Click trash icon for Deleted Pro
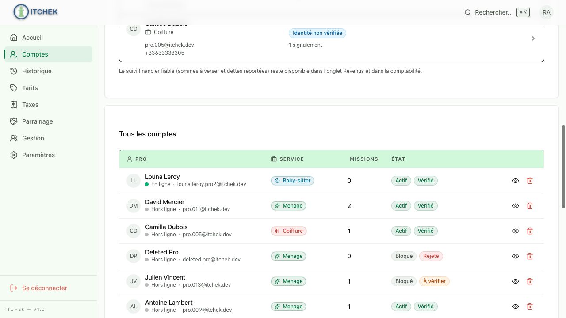The height and width of the screenshot is (318, 566). [530, 256]
